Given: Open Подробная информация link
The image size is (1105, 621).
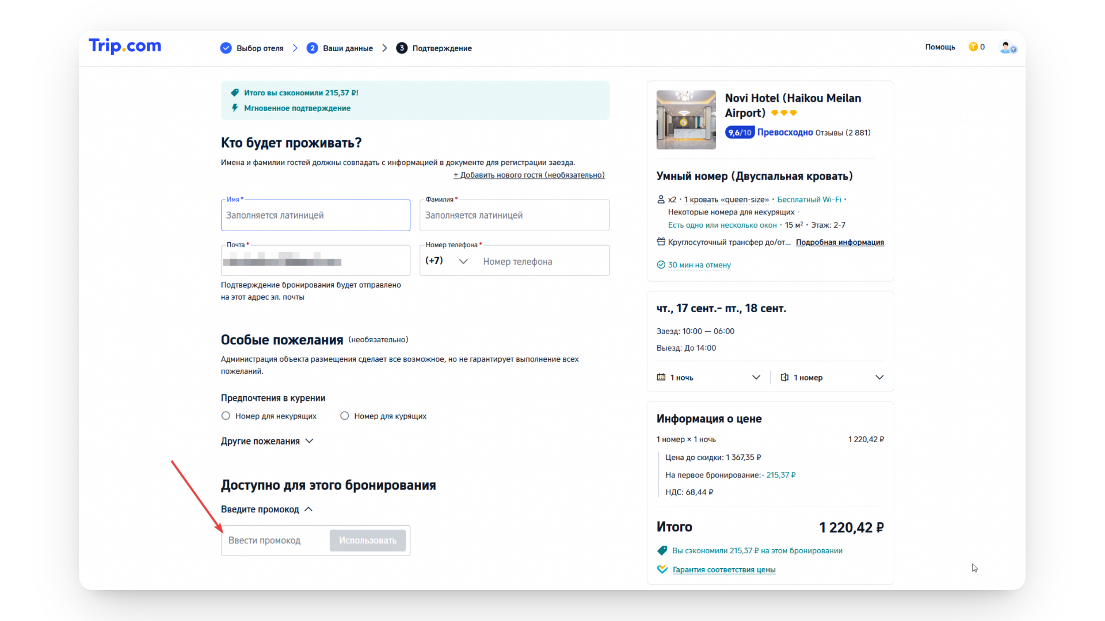Looking at the screenshot, I should pyautogui.click(x=840, y=242).
